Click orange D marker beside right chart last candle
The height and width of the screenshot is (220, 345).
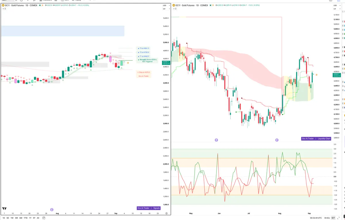pyautogui.click(x=317, y=75)
